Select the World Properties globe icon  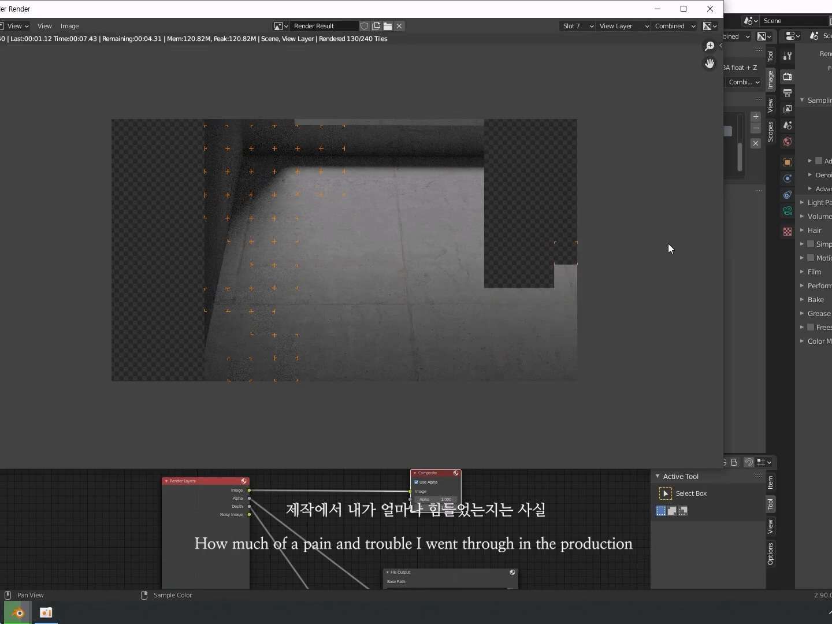[x=788, y=142]
